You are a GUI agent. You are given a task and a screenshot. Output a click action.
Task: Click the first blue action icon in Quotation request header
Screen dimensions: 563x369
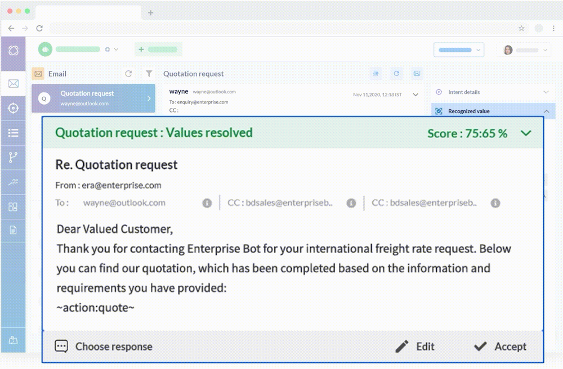(x=376, y=74)
